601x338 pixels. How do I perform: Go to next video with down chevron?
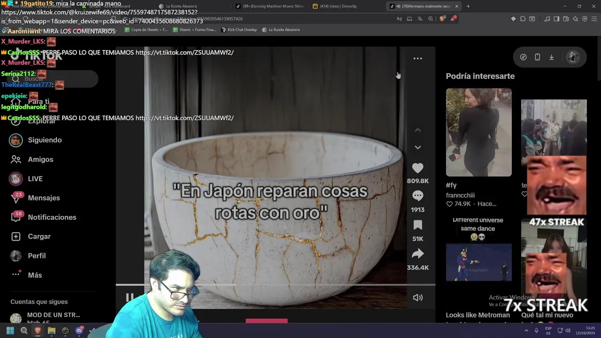click(417, 147)
